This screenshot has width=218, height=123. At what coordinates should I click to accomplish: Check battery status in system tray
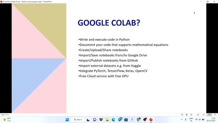click(x=203, y=120)
